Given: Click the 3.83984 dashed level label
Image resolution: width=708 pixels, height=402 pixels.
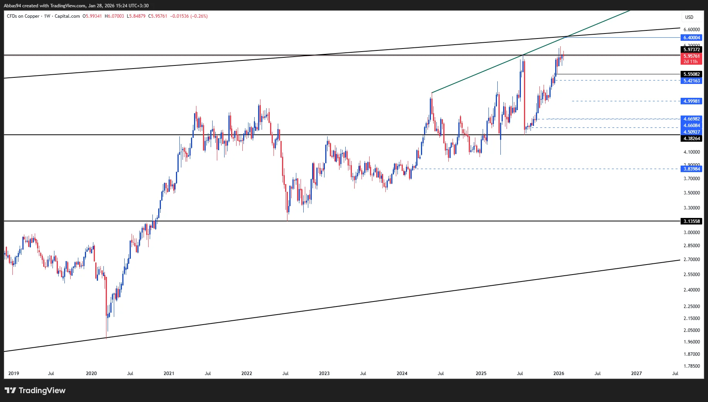Looking at the screenshot, I should click(x=691, y=169).
